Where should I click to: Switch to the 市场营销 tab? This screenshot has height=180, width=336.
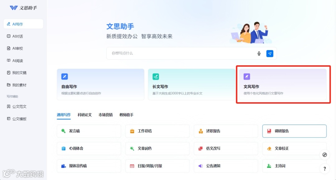(x=105, y=115)
